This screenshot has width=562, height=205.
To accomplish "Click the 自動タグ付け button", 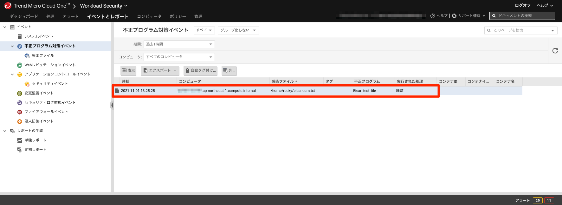I will (x=201, y=70).
